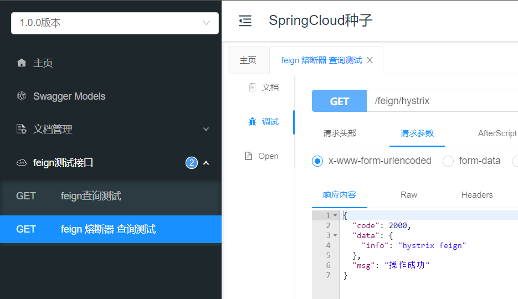The image size is (518, 299).
Task: Click the 文档管理 document gear icon
Action: coord(22,129)
